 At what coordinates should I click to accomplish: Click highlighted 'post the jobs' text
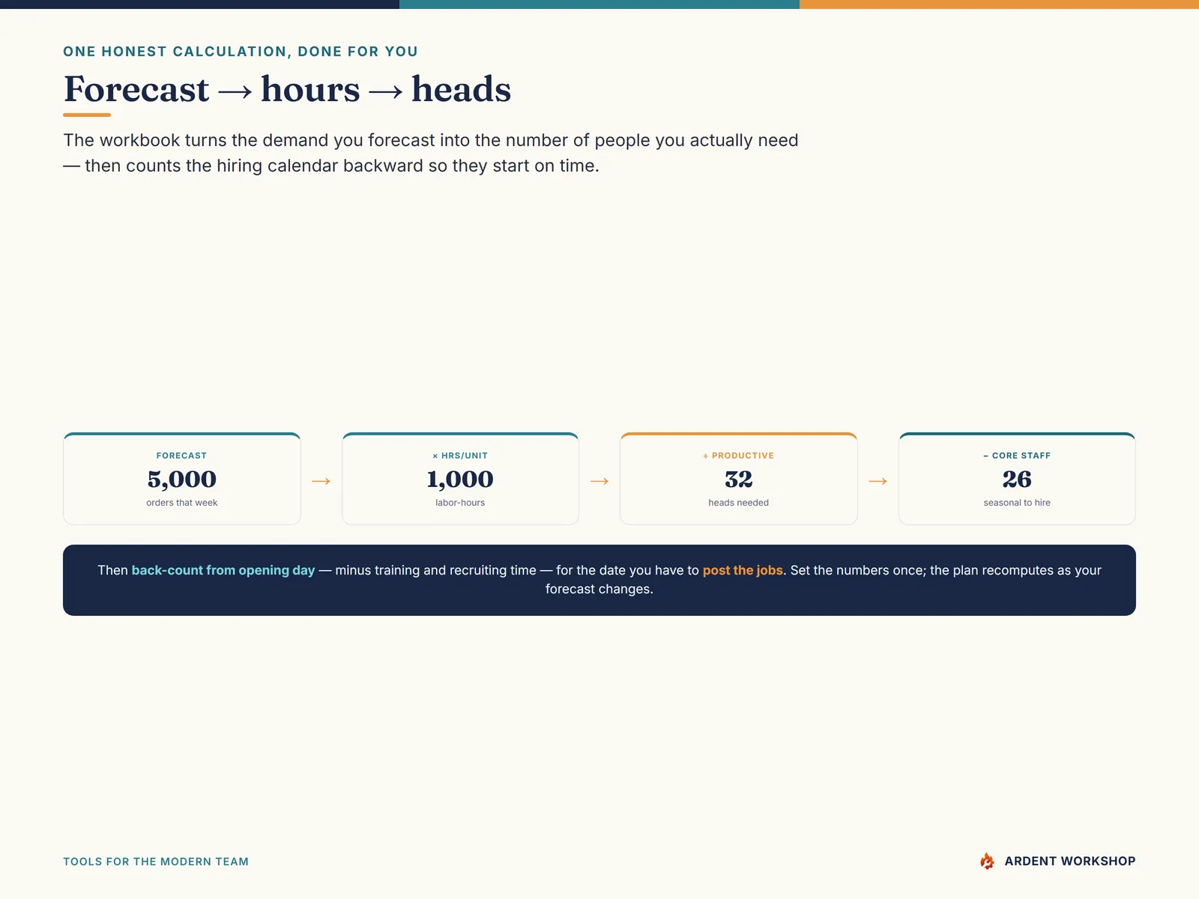tap(743, 570)
